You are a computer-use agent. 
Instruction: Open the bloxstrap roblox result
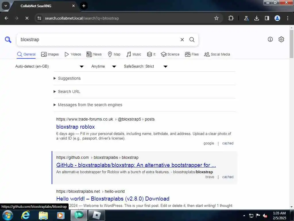tap(76, 127)
